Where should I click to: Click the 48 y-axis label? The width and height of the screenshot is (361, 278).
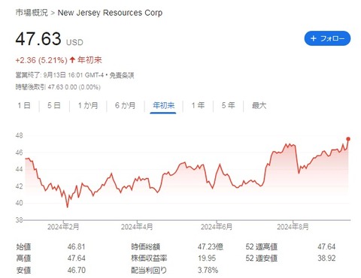tap(19, 135)
